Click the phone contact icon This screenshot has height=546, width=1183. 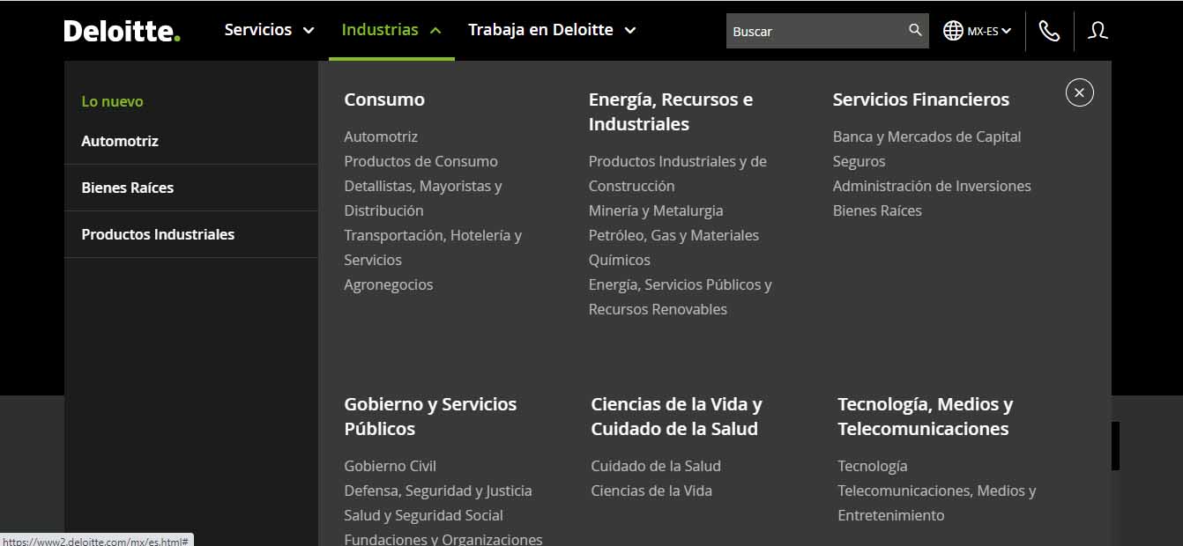coord(1049,31)
